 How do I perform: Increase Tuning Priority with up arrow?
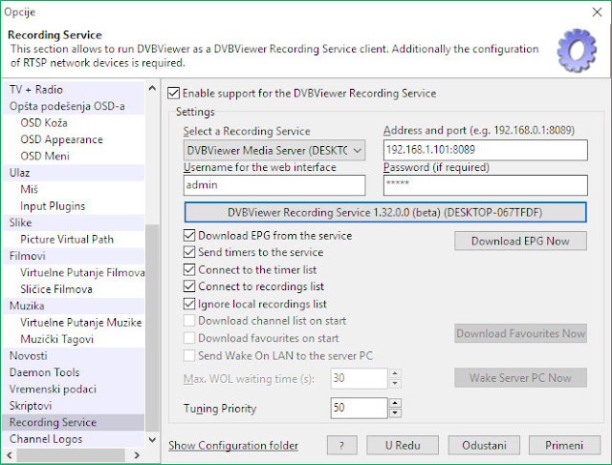(395, 403)
